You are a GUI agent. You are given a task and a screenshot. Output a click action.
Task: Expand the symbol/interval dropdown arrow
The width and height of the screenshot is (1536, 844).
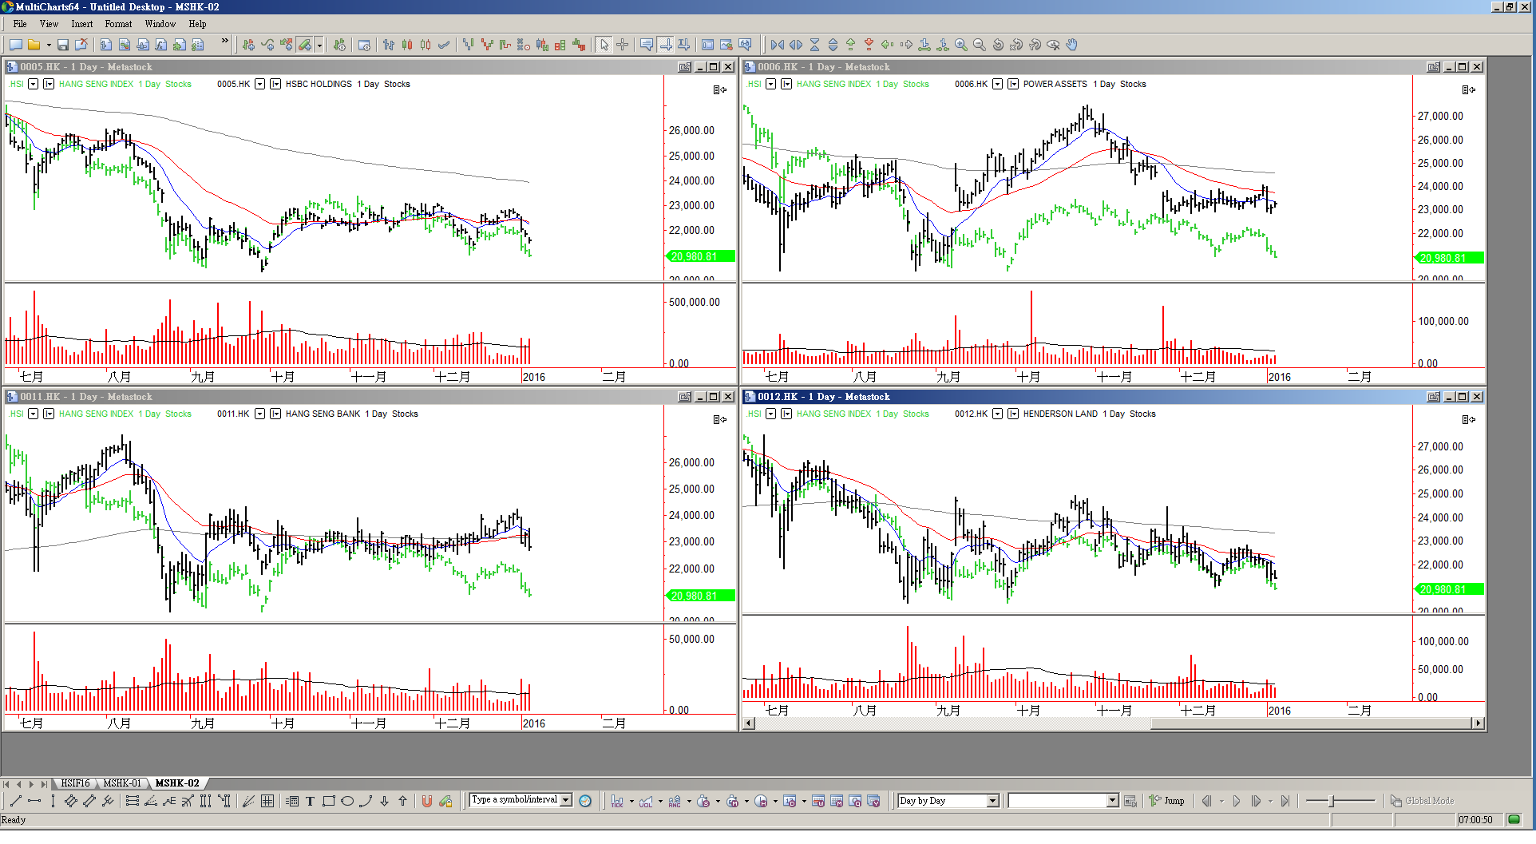(x=566, y=800)
